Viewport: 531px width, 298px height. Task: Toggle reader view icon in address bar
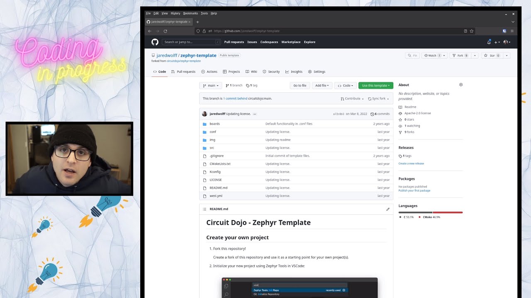click(x=465, y=31)
